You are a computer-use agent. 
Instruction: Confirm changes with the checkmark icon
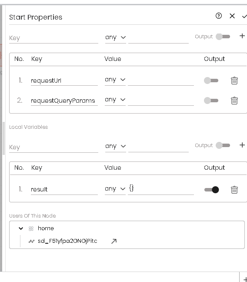pos(244,17)
